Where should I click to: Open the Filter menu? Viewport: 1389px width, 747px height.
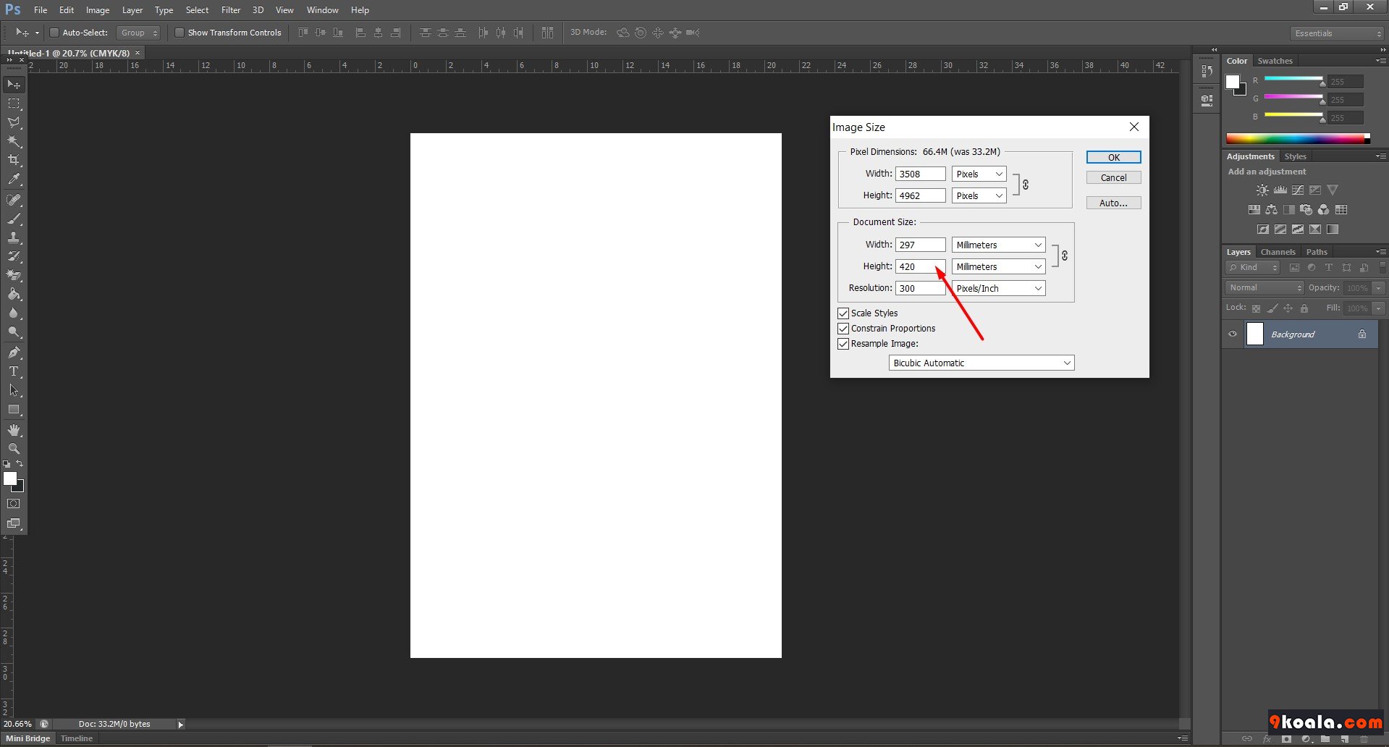[230, 10]
